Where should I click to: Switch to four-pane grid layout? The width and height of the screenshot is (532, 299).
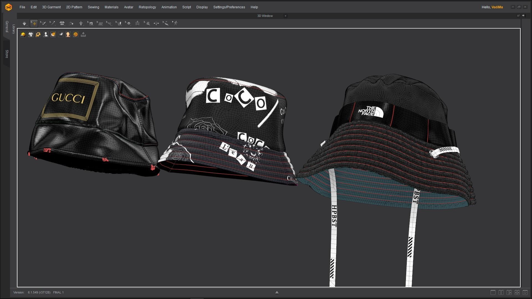coord(517,292)
